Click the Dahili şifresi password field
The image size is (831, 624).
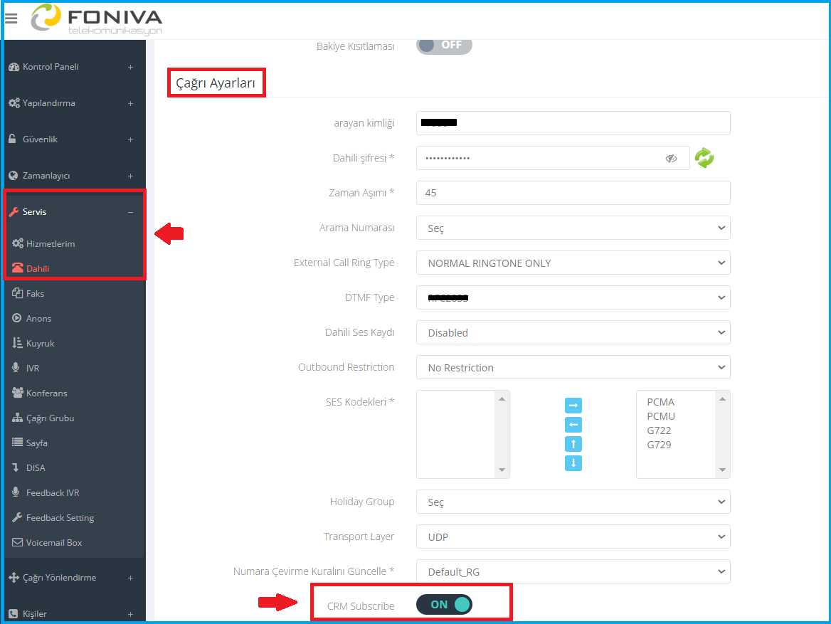(x=553, y=158)
